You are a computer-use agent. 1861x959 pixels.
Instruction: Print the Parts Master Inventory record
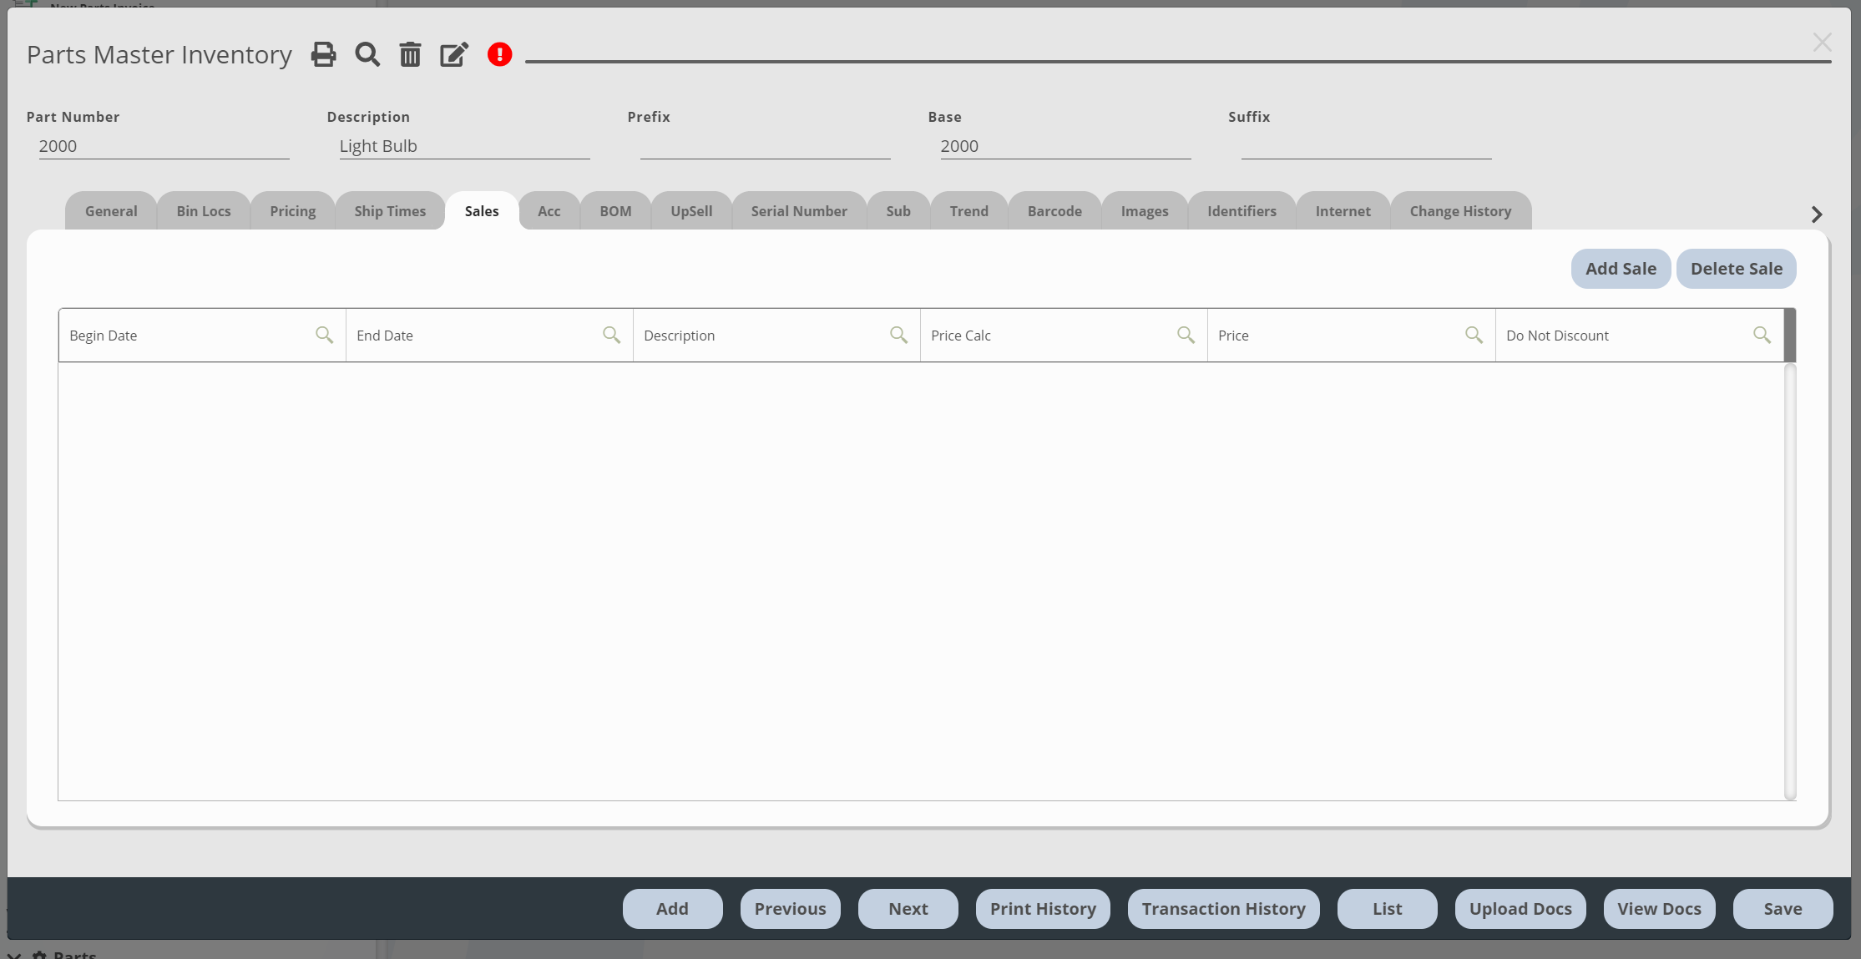pyautogui.click(x=323, y=53)
